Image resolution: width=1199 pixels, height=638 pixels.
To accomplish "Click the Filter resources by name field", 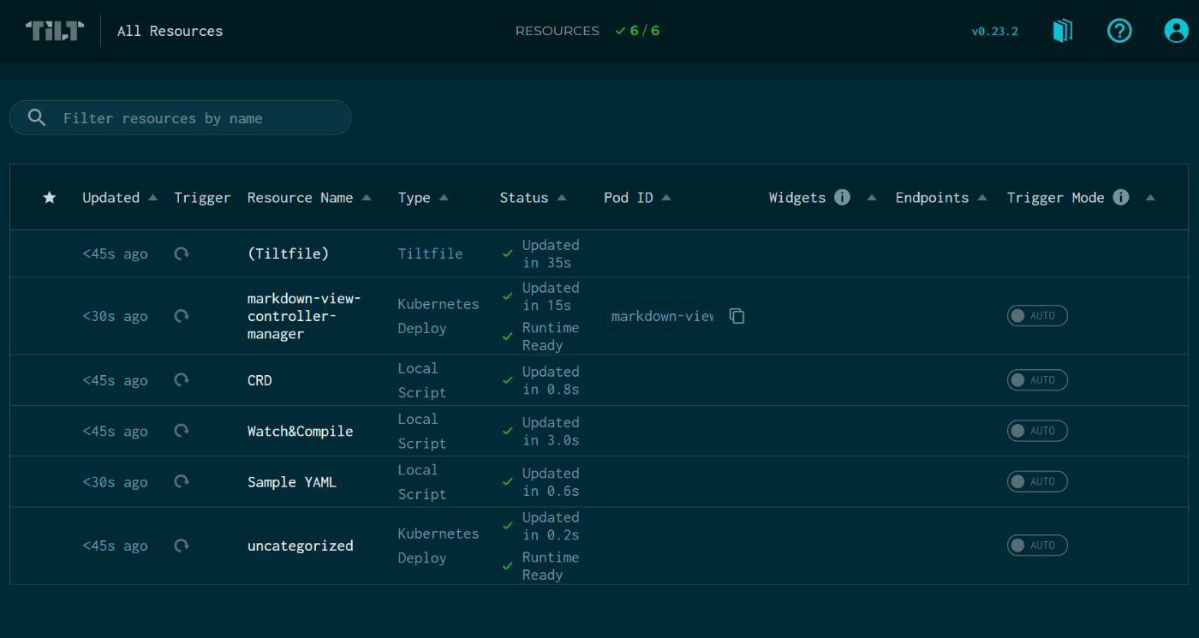I will [x=180, y=117].
